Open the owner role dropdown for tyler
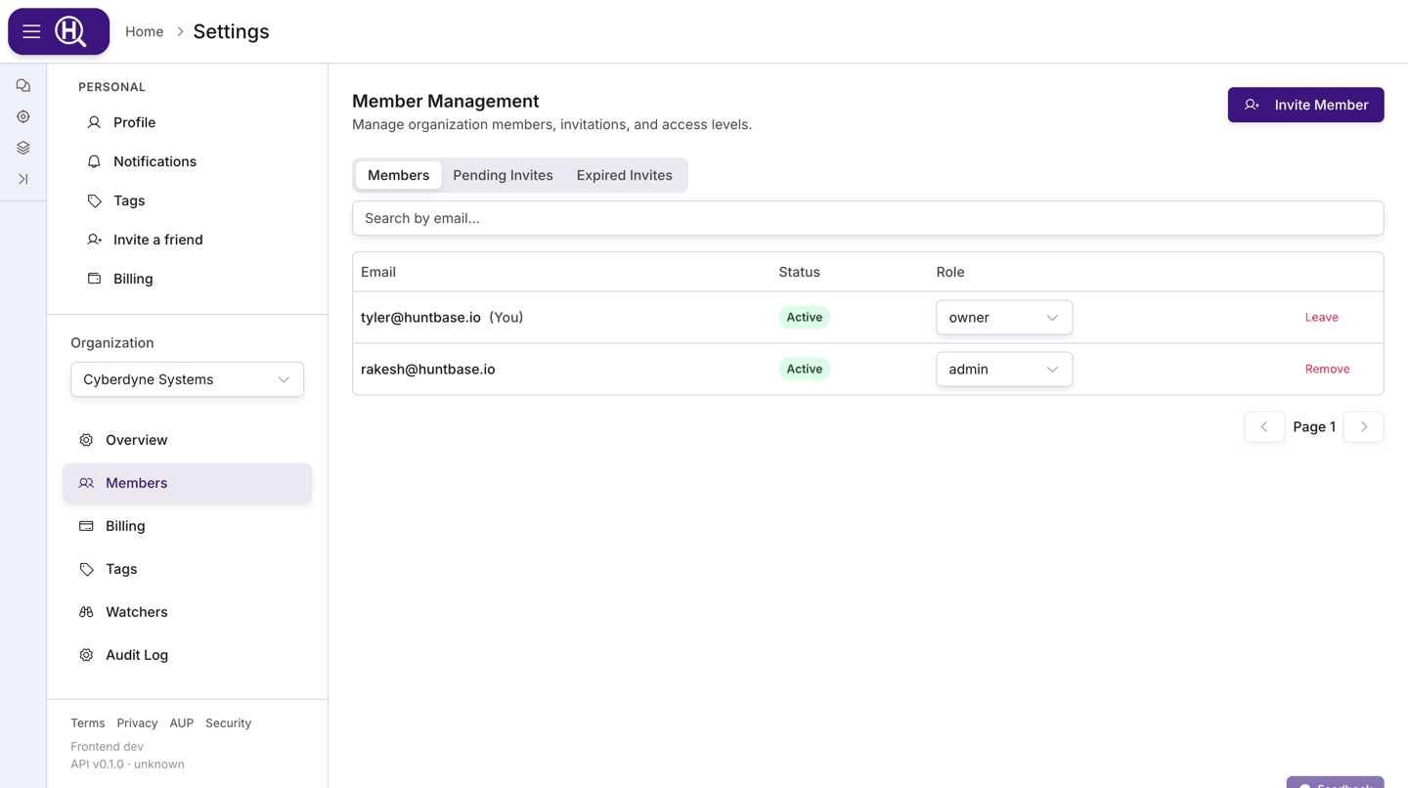Screen dimensions: 1408x788 coord(1004,318)
